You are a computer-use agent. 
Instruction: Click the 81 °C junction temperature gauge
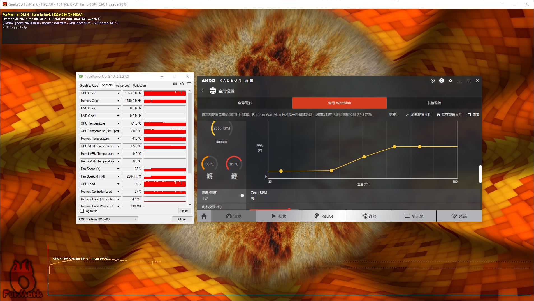coord(234,164)
